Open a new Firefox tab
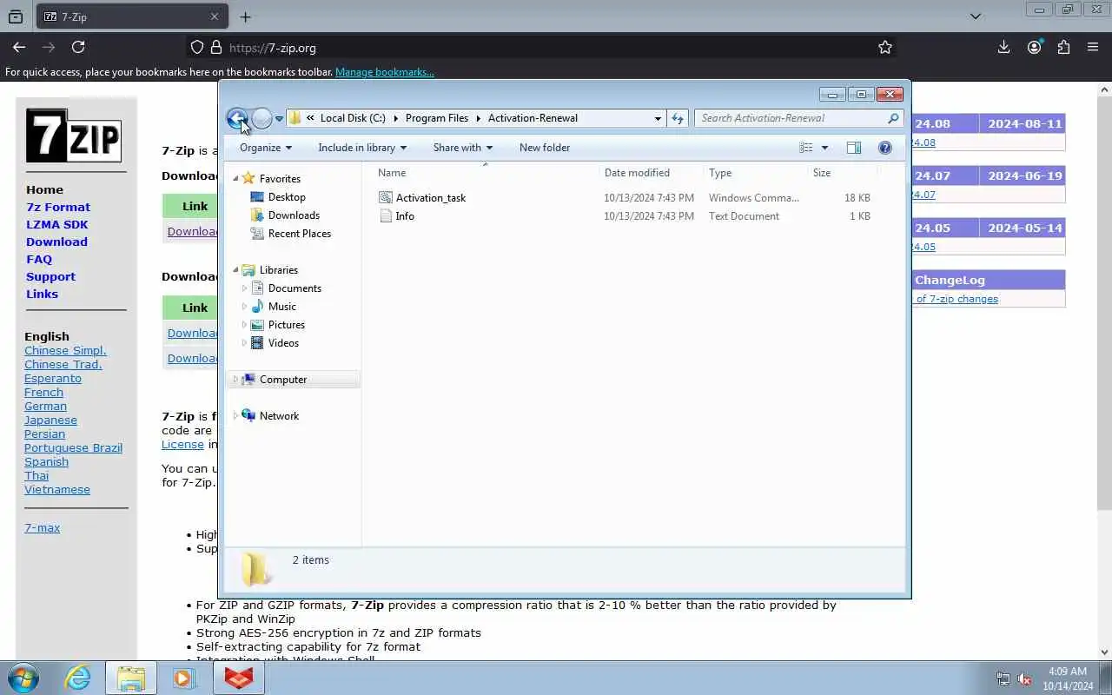 [245, 17]
